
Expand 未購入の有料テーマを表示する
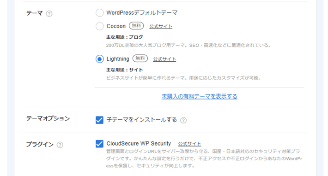point(200,97)
